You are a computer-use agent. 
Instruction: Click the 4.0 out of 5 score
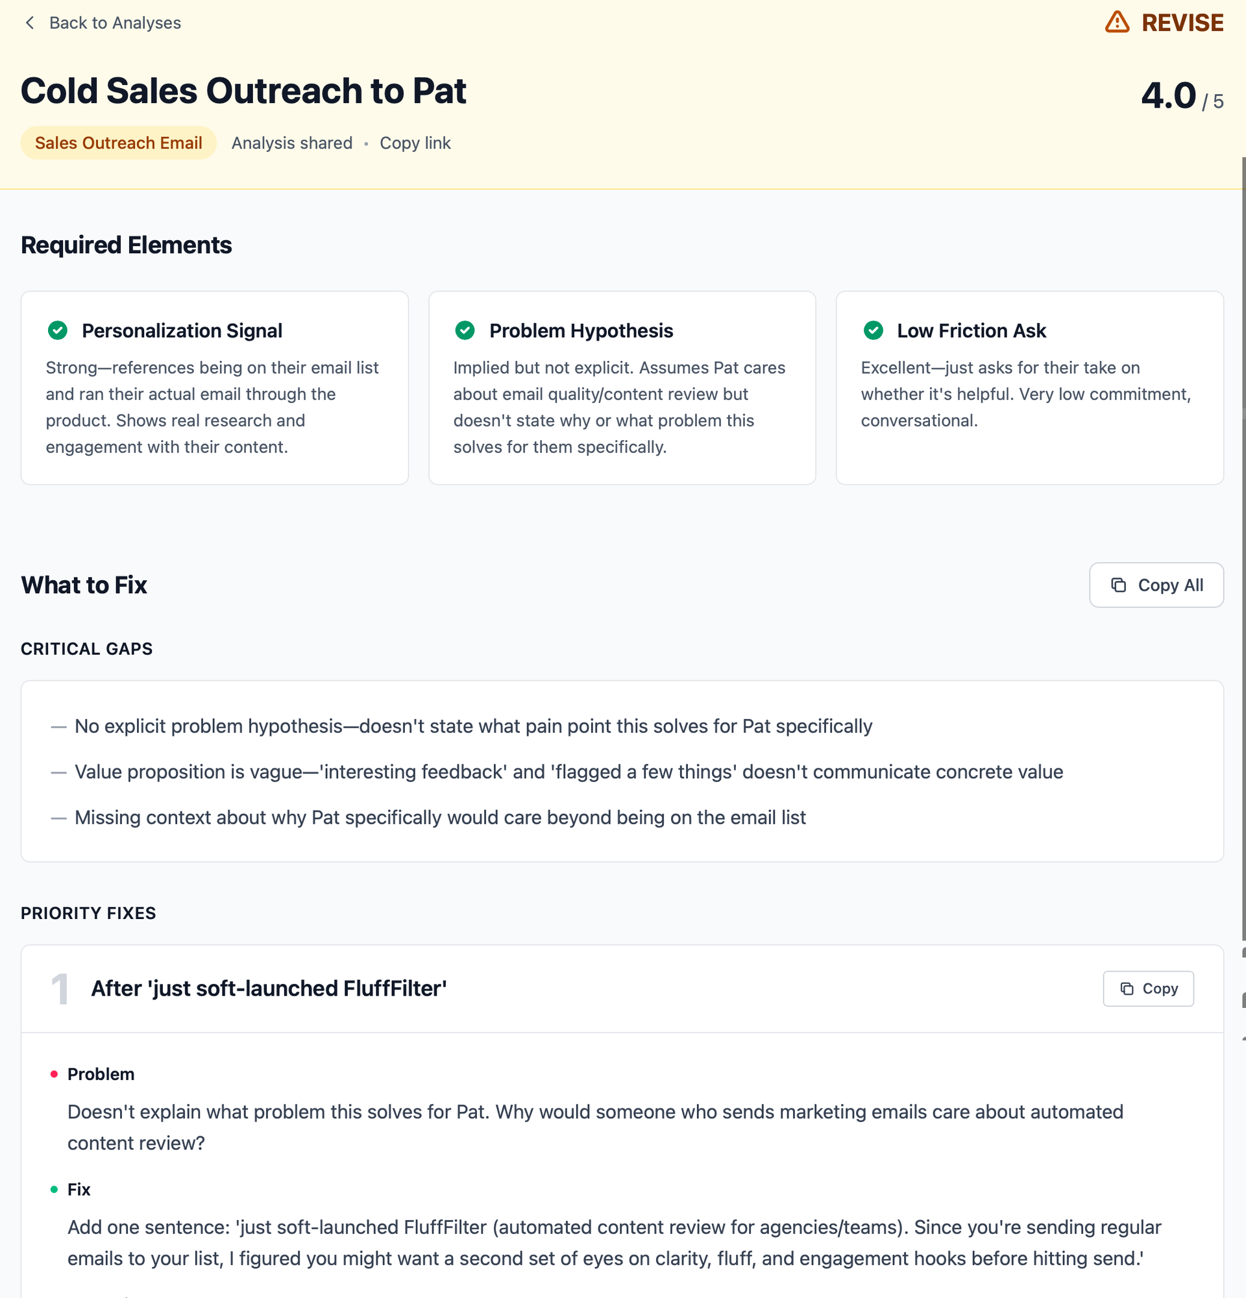(x=1182, y=96)
